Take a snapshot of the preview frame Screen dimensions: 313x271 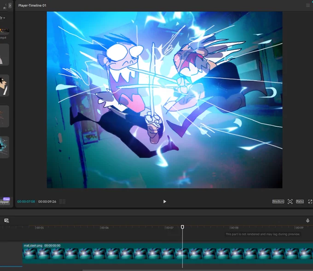[x=290, y=201]
